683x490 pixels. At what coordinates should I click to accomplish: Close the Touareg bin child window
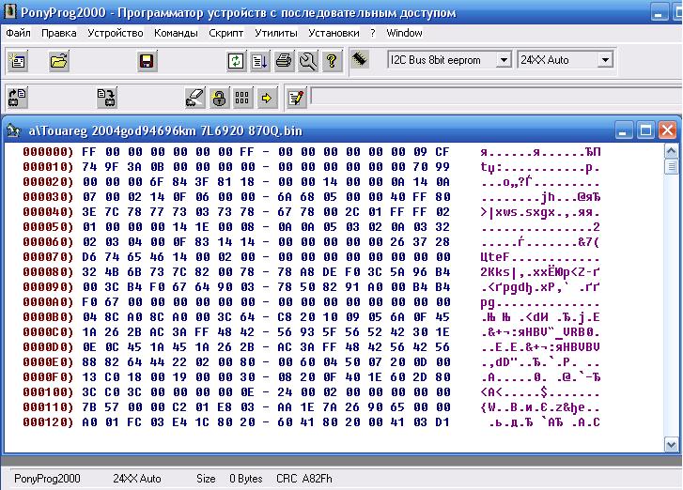coord(668,130)
